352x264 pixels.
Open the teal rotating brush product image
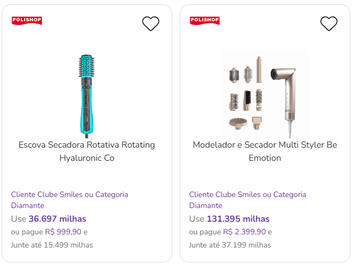tap(87, 93)
